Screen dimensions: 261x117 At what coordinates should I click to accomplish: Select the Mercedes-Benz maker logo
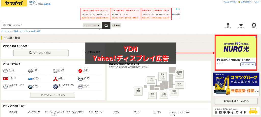(6, 86)
